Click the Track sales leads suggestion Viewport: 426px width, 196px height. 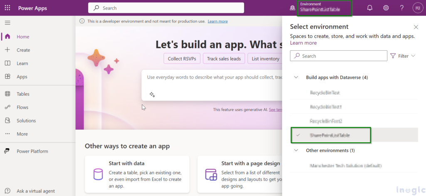224,58
